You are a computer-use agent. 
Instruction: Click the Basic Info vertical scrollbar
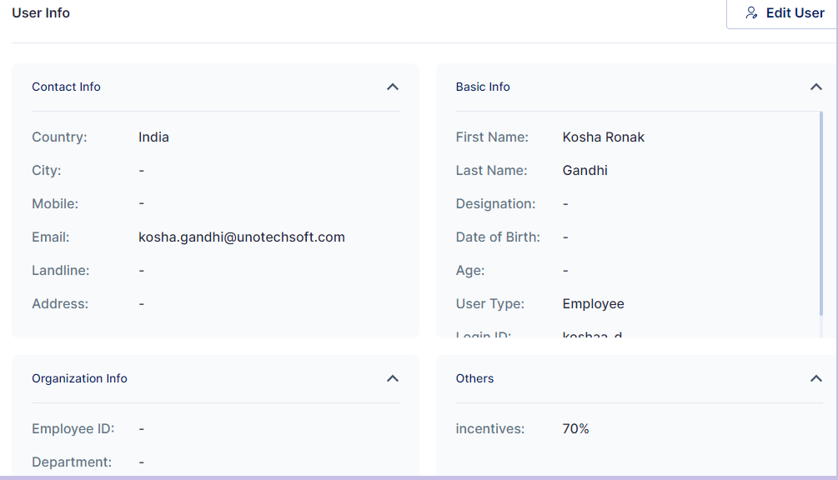pos(821,217)
